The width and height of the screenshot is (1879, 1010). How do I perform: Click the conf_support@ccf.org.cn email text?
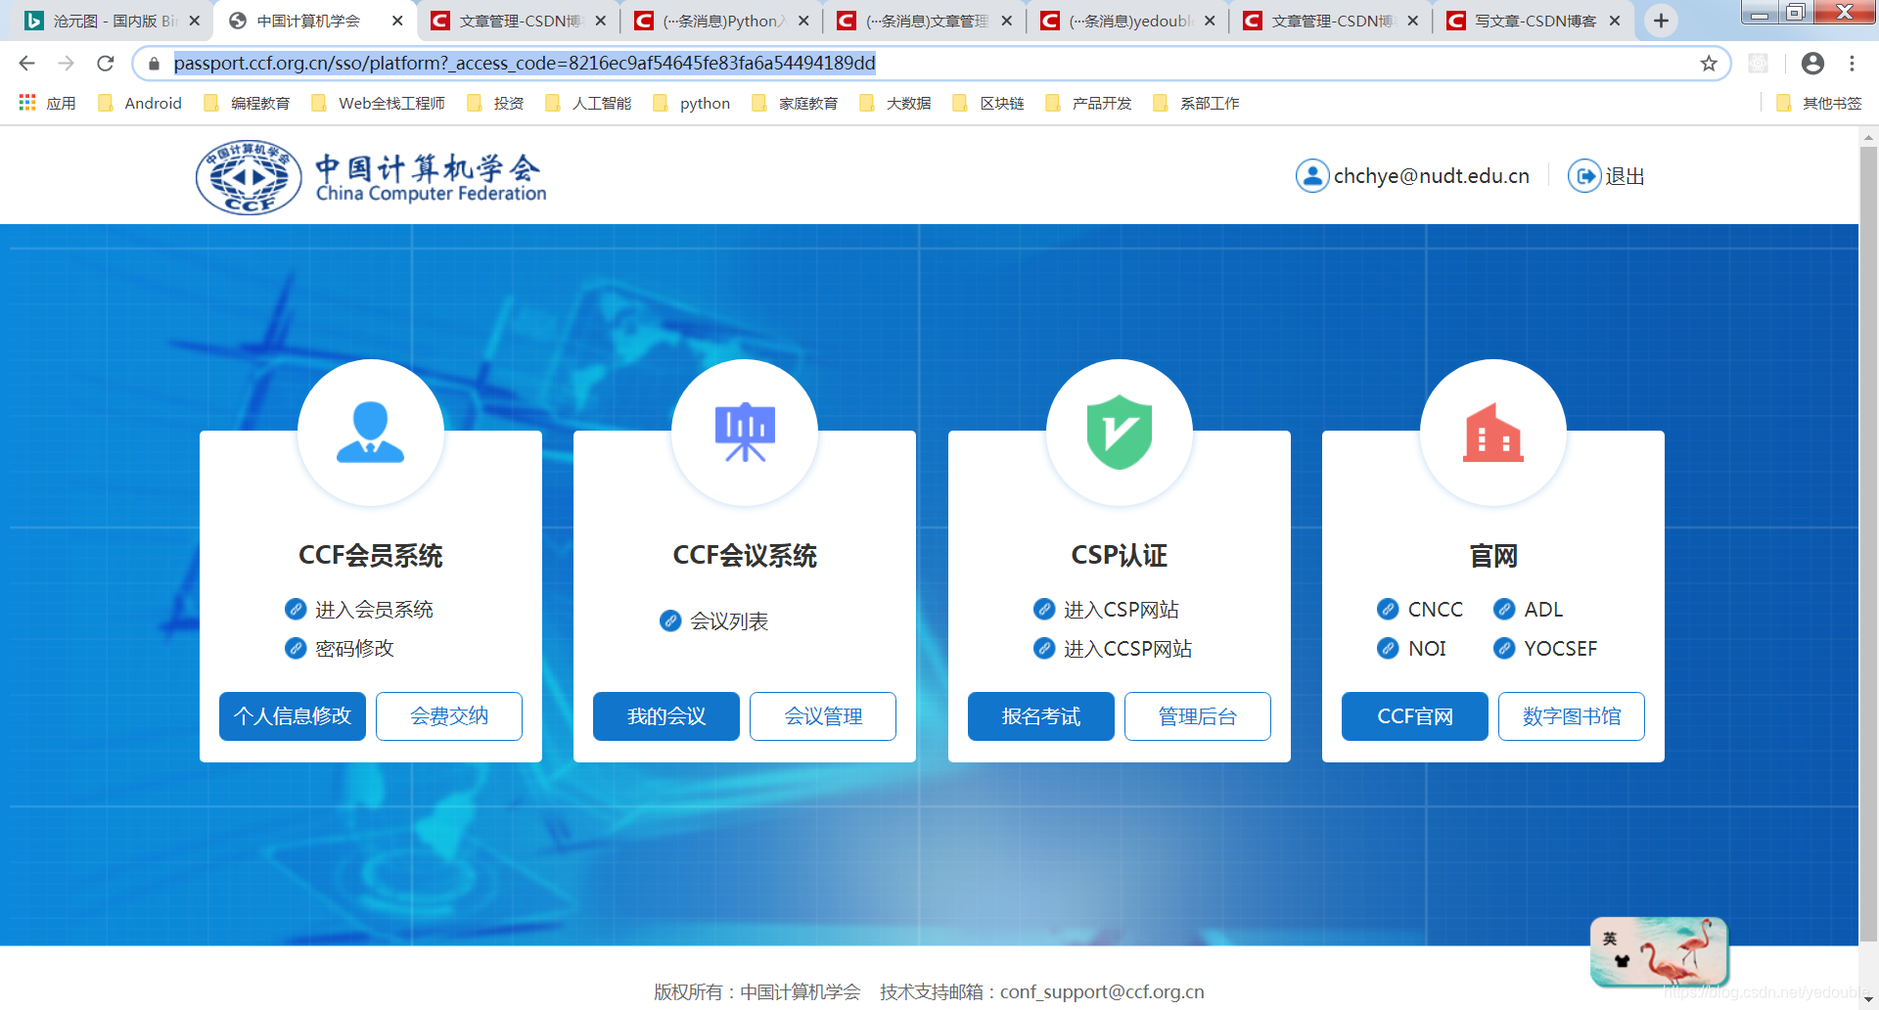[1102, 991]
